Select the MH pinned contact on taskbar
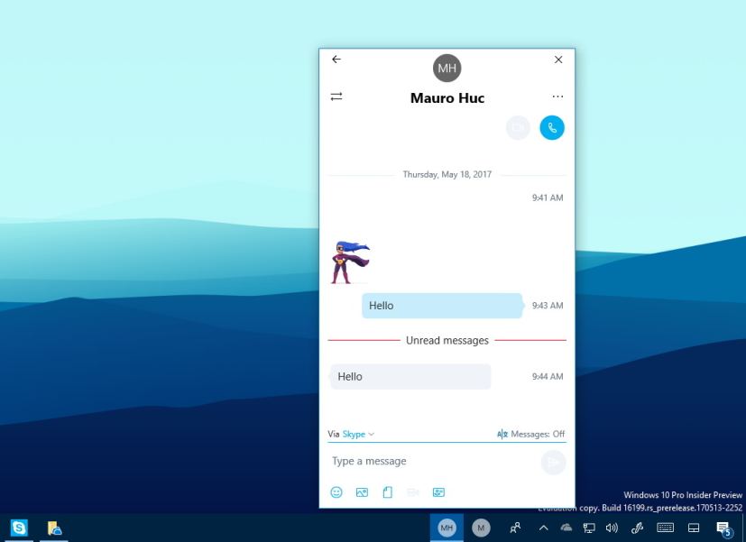Image resolution: width=746 pixels, height=542 pixels. (x=447, y=528)
